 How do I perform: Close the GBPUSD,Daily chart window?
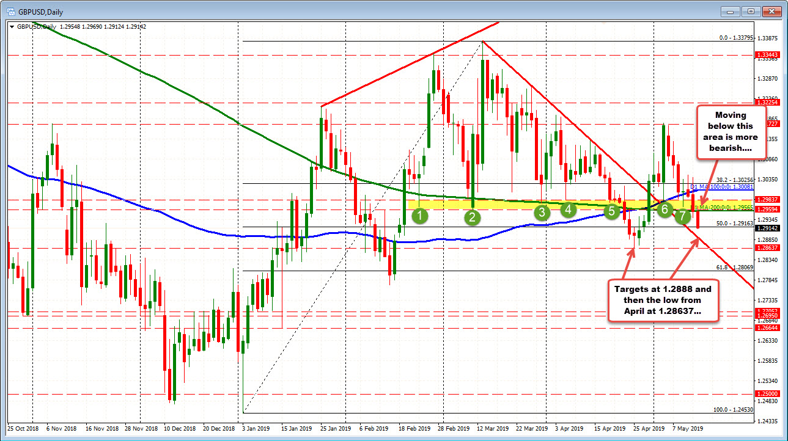coord(771,11)
